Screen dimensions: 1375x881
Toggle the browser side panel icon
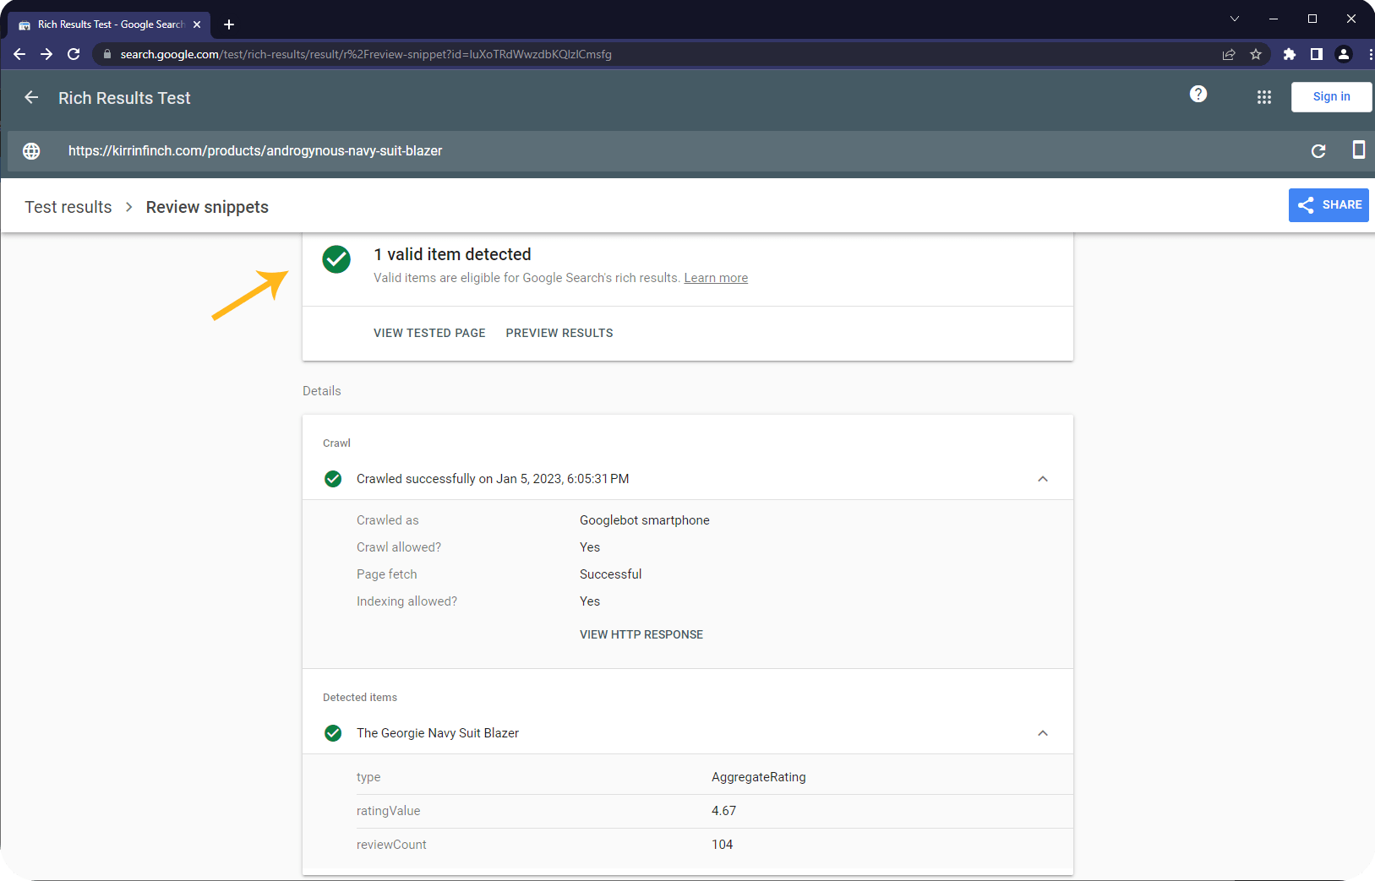(1317, 54)
